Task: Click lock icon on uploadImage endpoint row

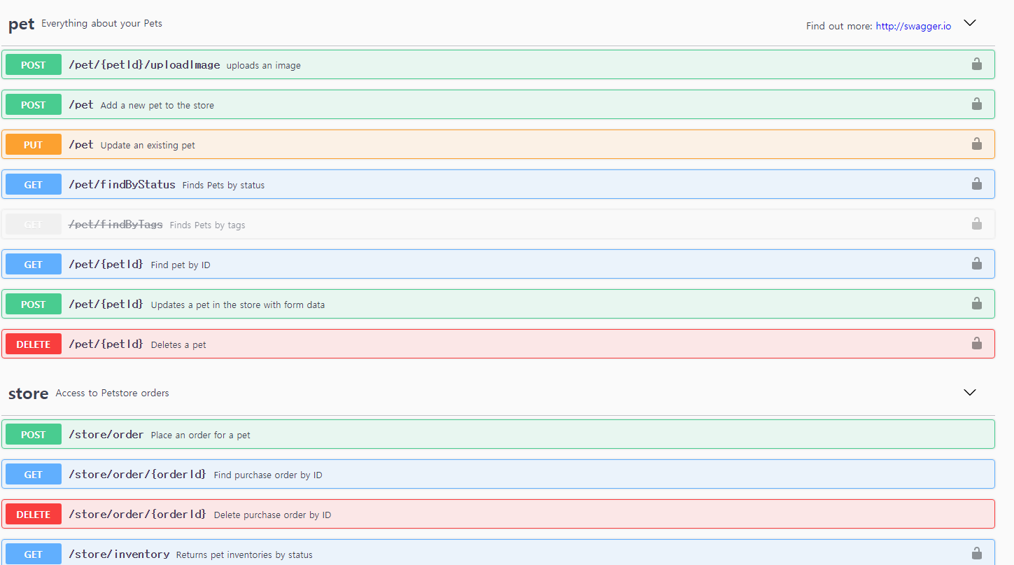Action: pyautogui.click(x=976, y=64)
